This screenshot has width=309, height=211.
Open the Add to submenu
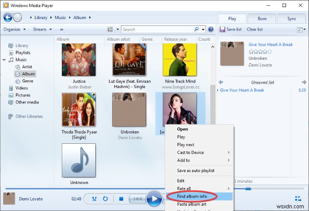coord(199,160)
